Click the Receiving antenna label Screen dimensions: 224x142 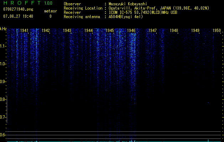point(82,17)
